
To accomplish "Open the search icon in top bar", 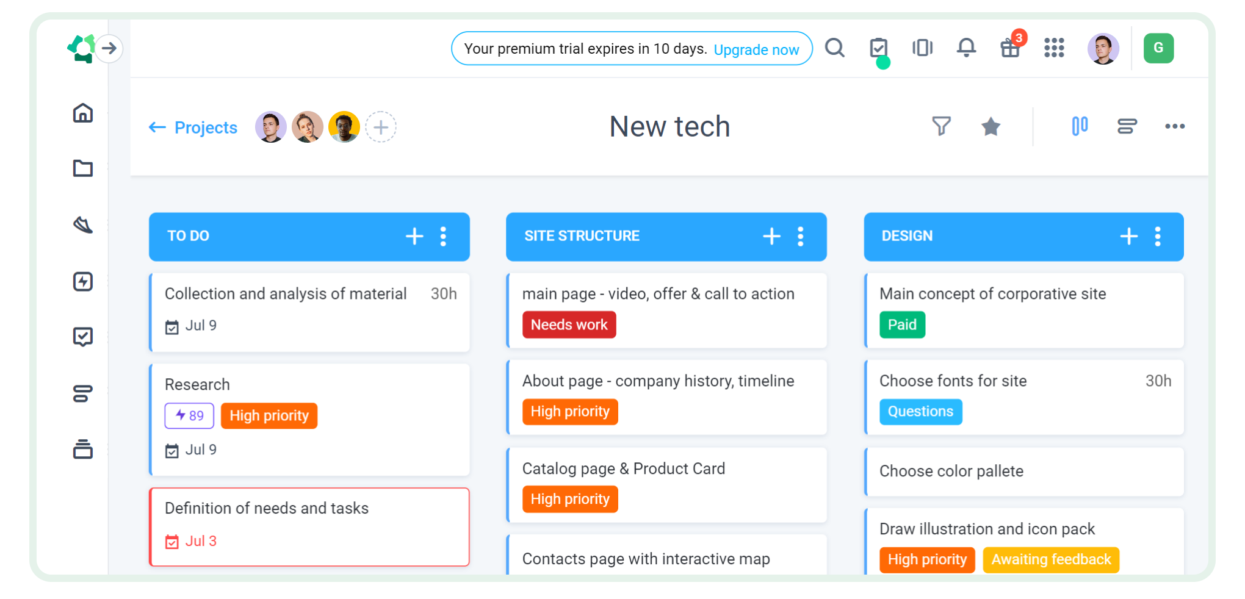I will pos(834,48).
